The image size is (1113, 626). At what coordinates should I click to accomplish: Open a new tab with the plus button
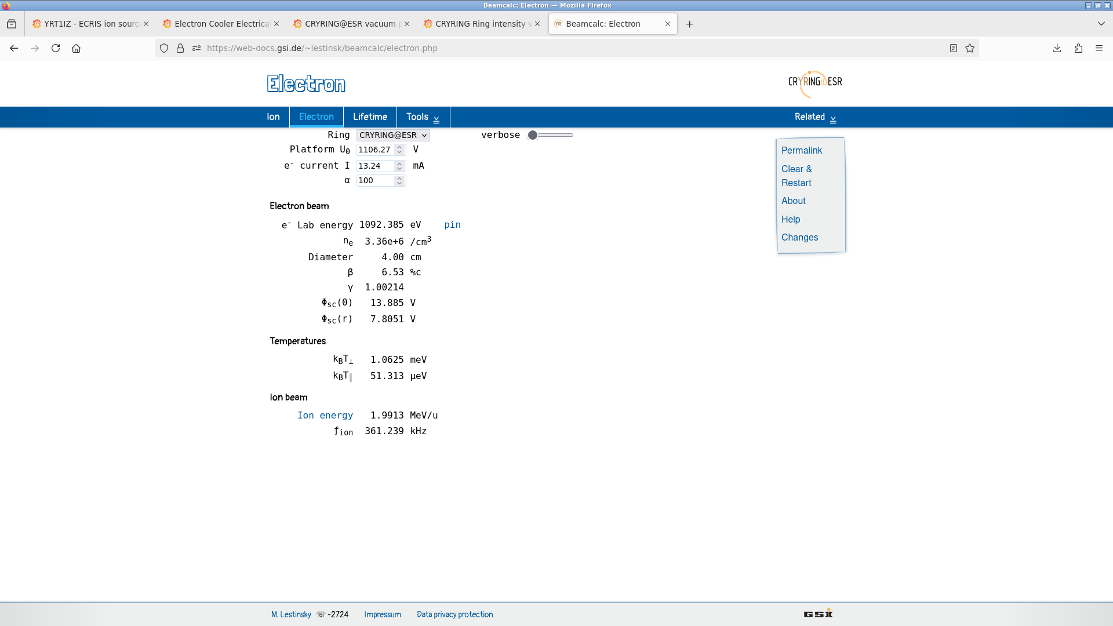pyautogui.click(x=689, y=24)
